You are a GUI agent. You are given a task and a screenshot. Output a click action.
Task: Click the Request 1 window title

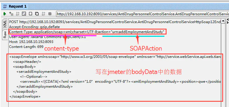pos(18,6)
